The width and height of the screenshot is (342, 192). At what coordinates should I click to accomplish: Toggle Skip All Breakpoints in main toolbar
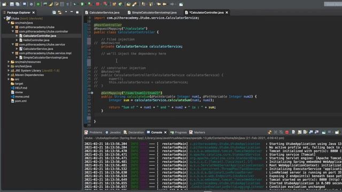pyautogui.click(x=31, y=4)
